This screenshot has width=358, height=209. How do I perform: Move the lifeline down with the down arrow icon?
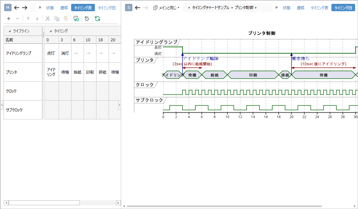pos(36,19)
